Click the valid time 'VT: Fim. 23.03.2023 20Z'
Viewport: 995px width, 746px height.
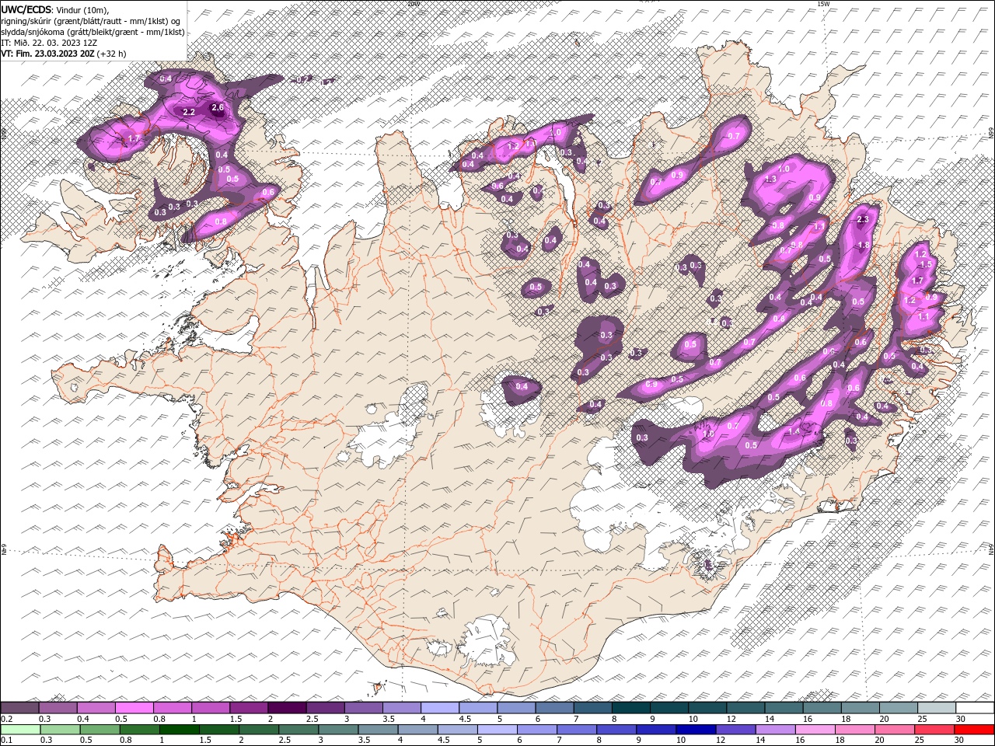(x=47, y=54)
